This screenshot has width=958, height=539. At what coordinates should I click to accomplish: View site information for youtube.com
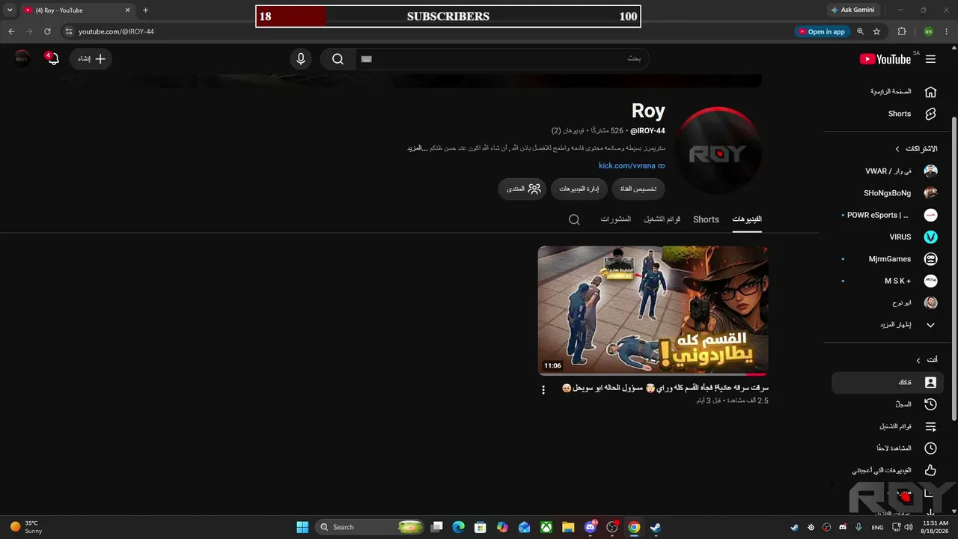[69, 31]
